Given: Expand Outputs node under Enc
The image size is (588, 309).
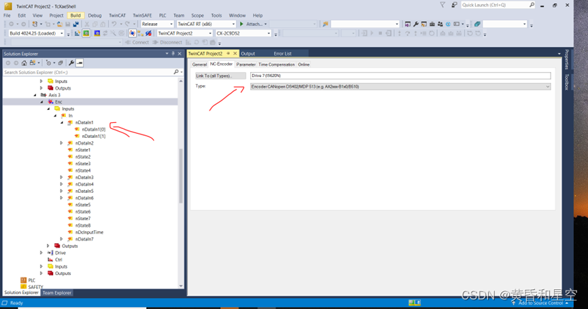Looking at the screenshot, I should [x=48, y=246].
